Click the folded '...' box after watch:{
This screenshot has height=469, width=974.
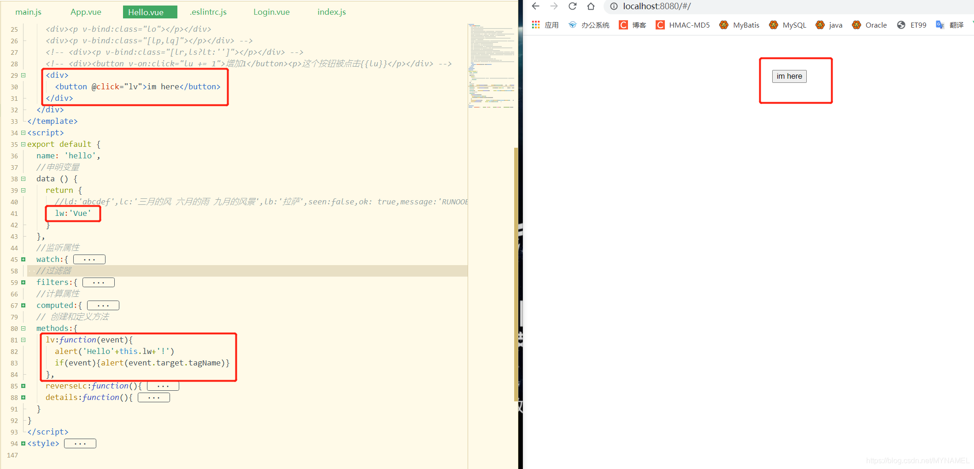click(89, 260)
